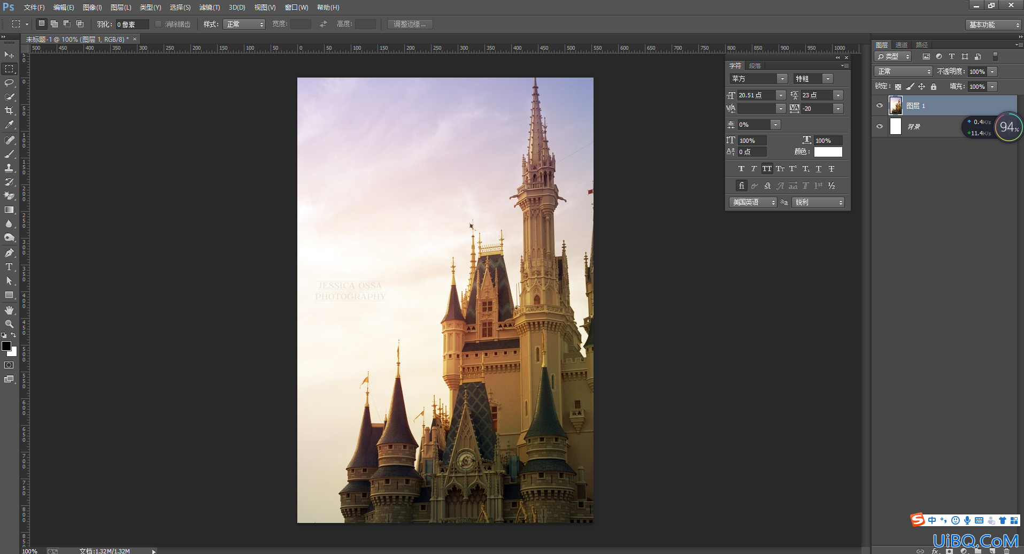Select the Brush tool
The width and height of the screenshot is (1024, 554).
(x=9, y=154)
